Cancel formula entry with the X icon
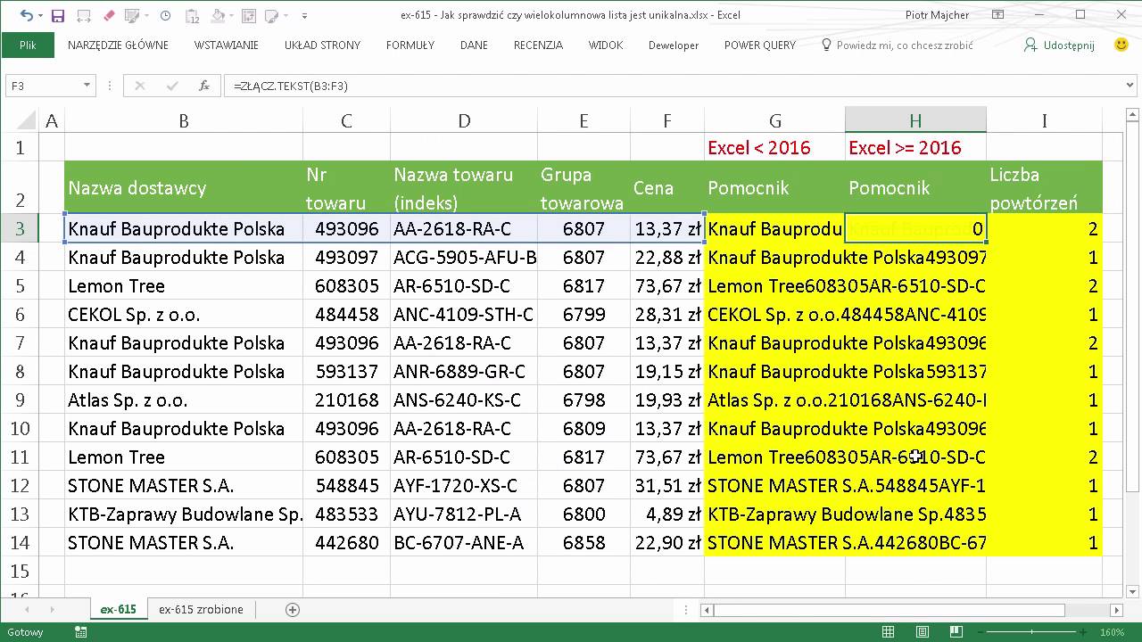 click(x=140, y=86)
